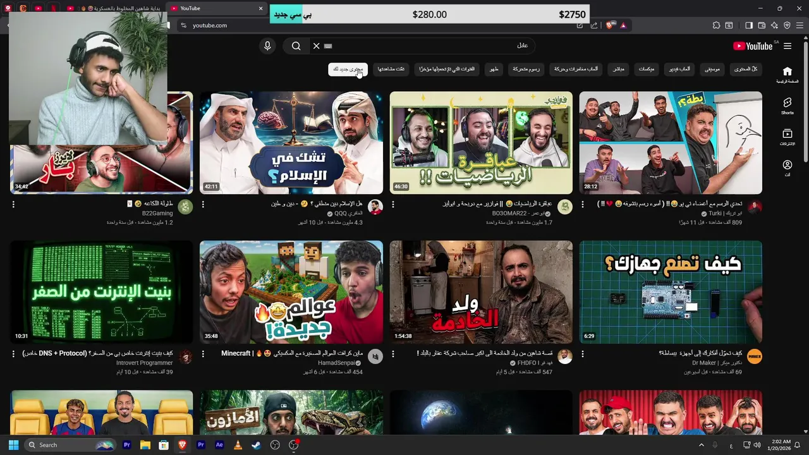
Task: Play the 'ولد الخادمة' video thumbnail
Action: click(481, 292)
